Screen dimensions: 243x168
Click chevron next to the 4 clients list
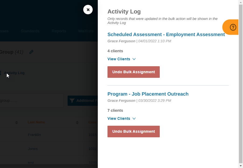point(134,59)
